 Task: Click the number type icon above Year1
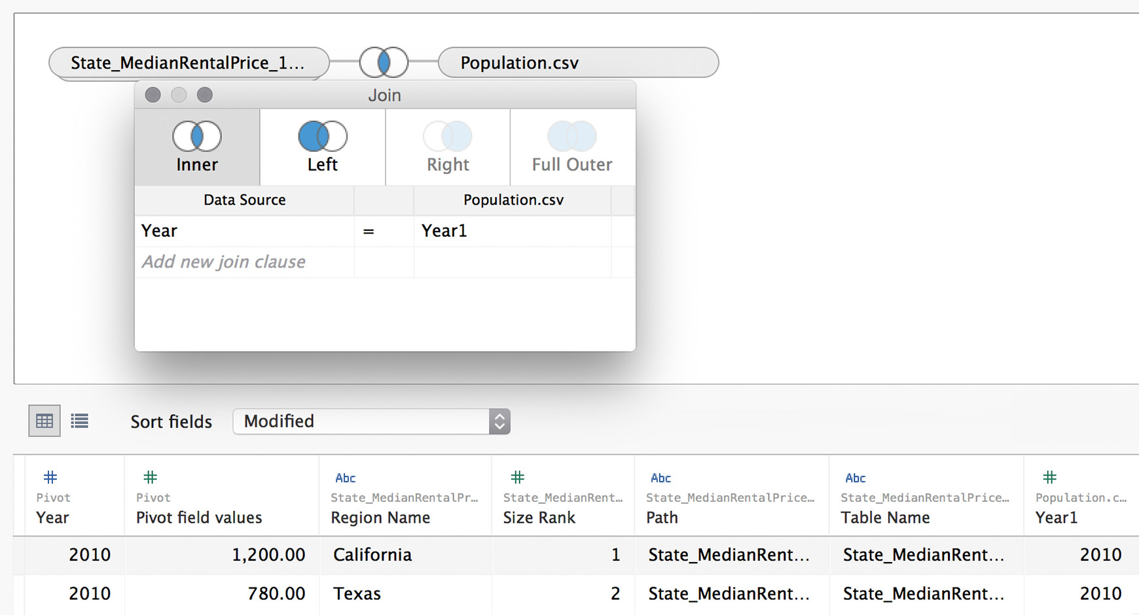tap(1049, 477)
